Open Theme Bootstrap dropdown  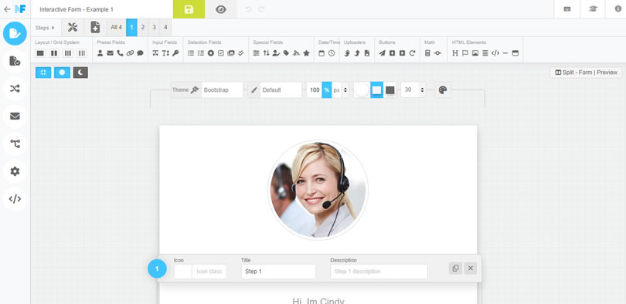223,90
